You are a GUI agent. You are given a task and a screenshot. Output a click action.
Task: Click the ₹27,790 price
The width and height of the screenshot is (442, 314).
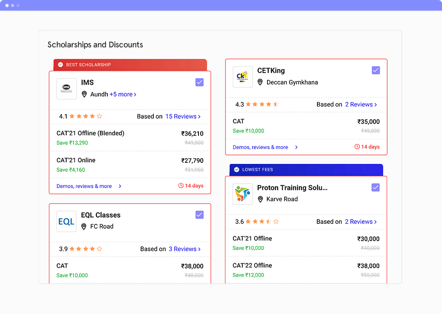click(192, 161)
